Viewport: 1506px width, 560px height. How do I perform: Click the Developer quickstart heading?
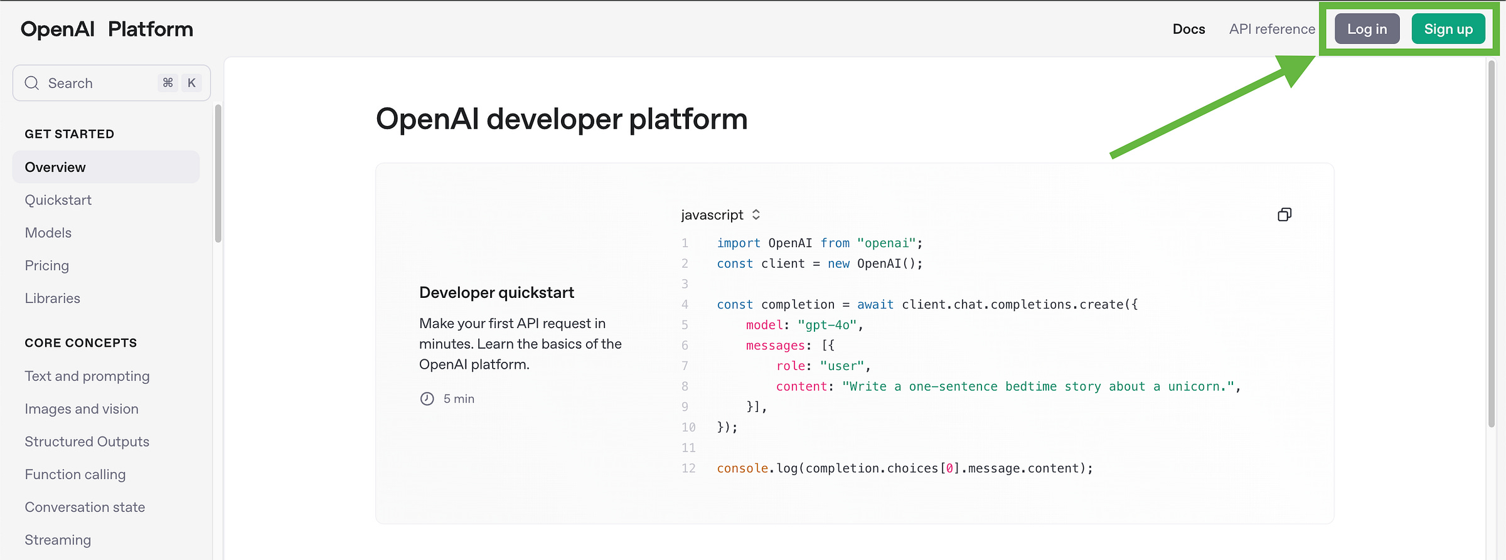tap(497, 292)
